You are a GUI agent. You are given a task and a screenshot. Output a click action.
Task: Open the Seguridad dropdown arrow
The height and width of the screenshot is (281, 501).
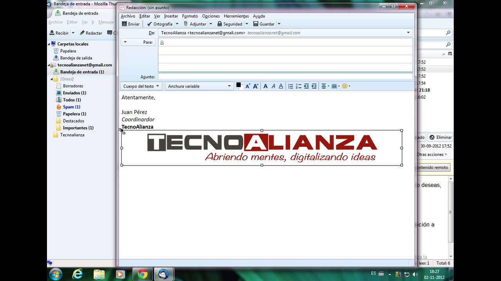pos(247,24)
